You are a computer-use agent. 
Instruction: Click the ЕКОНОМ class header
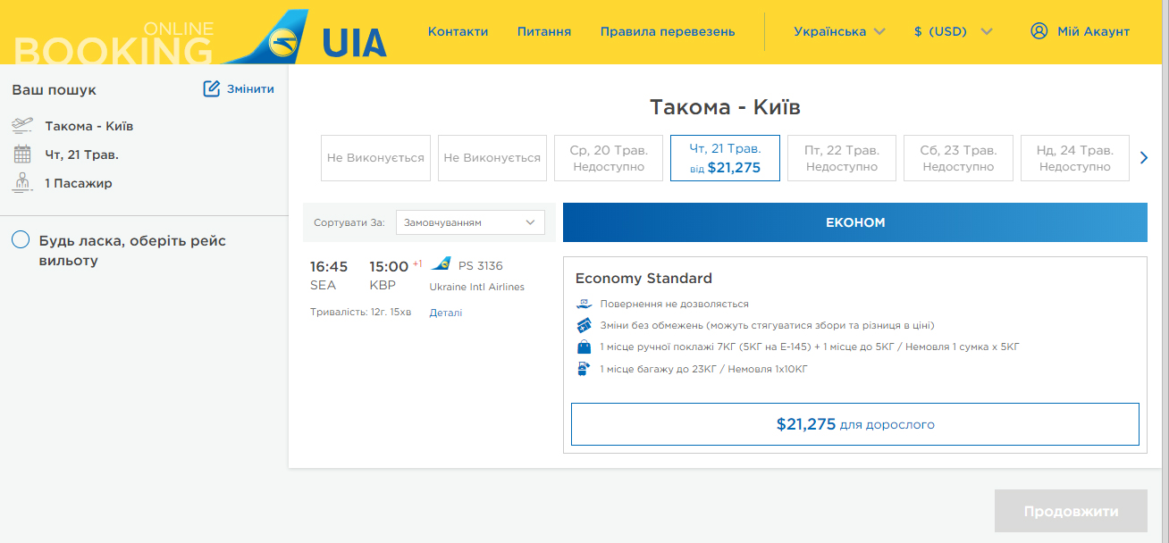point(855,222)
